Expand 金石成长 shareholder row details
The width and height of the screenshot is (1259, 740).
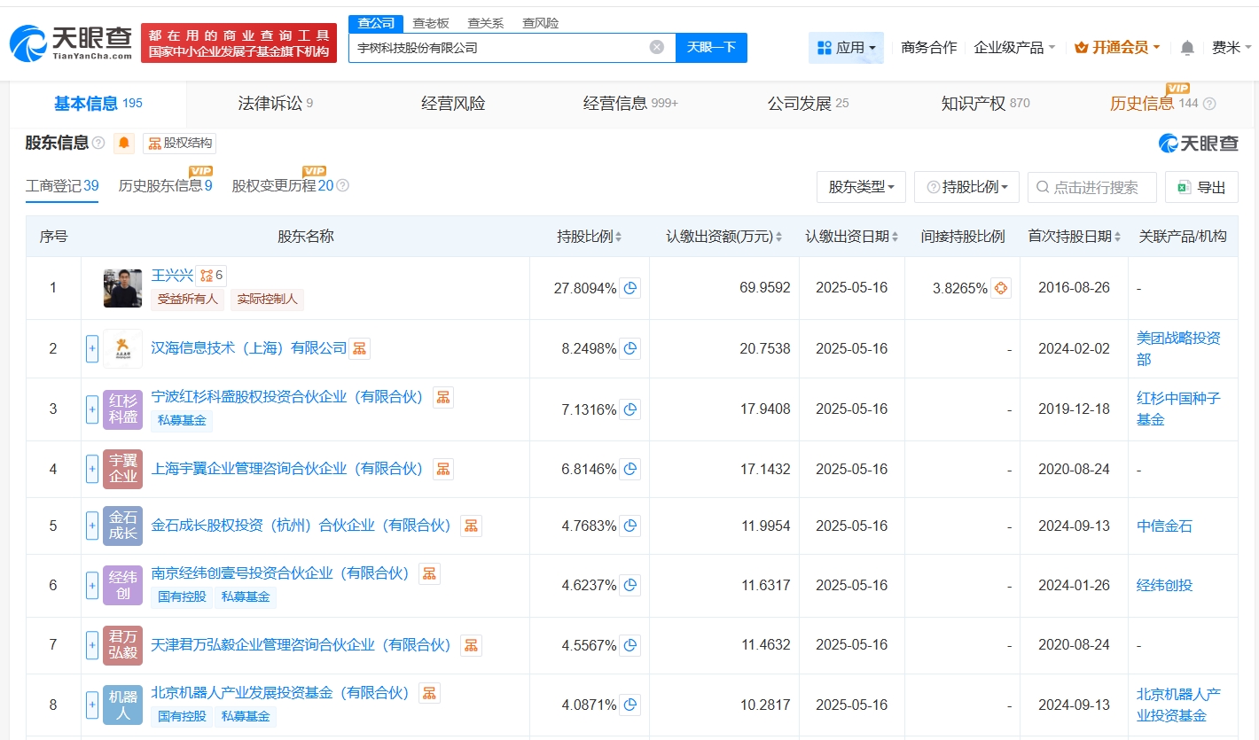pyautogui.click(x=92, y=526)
